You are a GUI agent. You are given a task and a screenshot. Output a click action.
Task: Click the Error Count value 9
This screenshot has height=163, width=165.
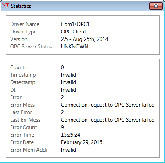[x=62, y=127]
